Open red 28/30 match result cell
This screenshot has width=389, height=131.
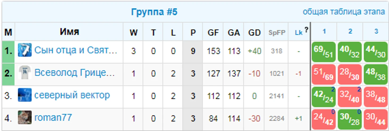coord(350,74)
